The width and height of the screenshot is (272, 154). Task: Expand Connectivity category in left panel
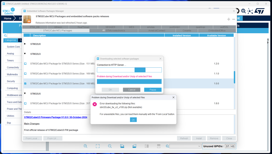[x=13, y=67]
